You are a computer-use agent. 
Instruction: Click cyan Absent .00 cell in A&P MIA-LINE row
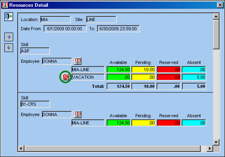point(194,70)
